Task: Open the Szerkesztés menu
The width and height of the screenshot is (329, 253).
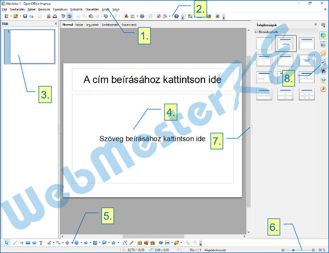Action: (17, 9)
